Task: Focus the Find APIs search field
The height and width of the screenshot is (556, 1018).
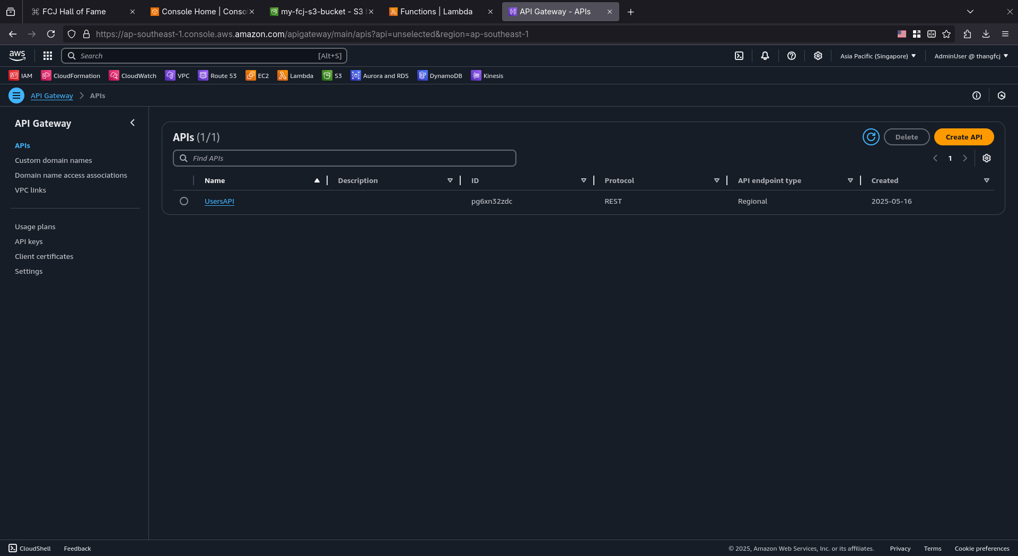Action: click(x=345, y=158)
